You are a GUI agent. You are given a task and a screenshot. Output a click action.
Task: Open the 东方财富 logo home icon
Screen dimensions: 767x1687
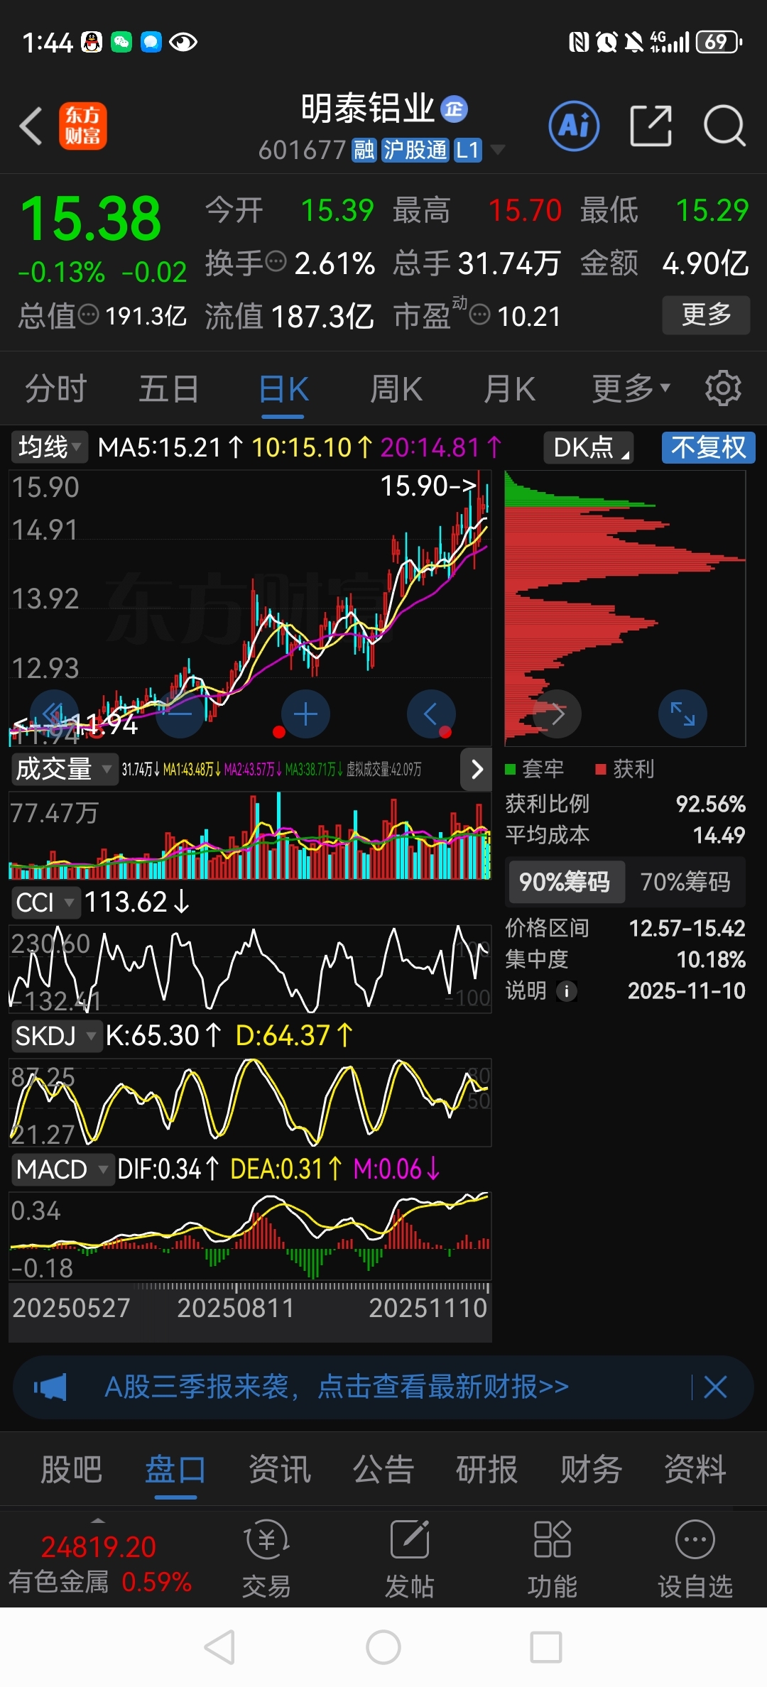tap(82, 126)
